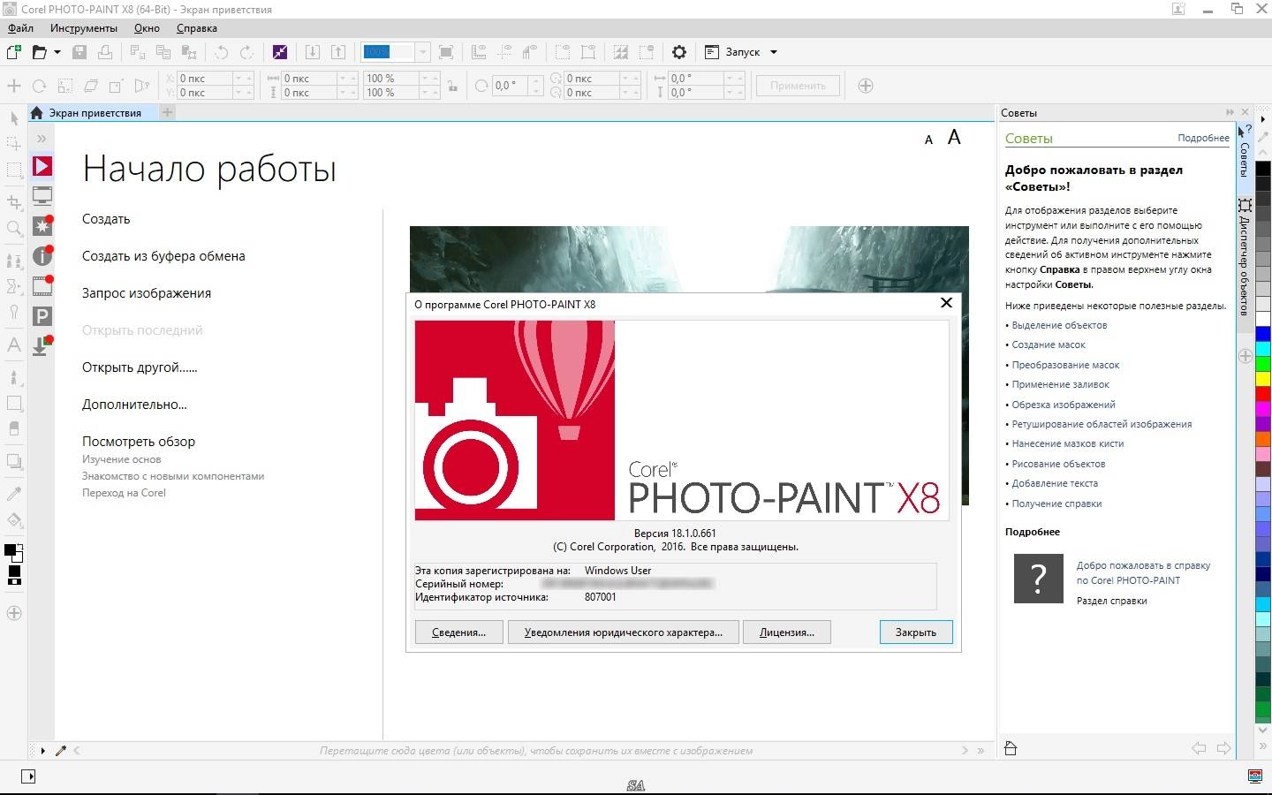
Task: Select the Pick tool arrow in toolbox
Action: [14, 118]
